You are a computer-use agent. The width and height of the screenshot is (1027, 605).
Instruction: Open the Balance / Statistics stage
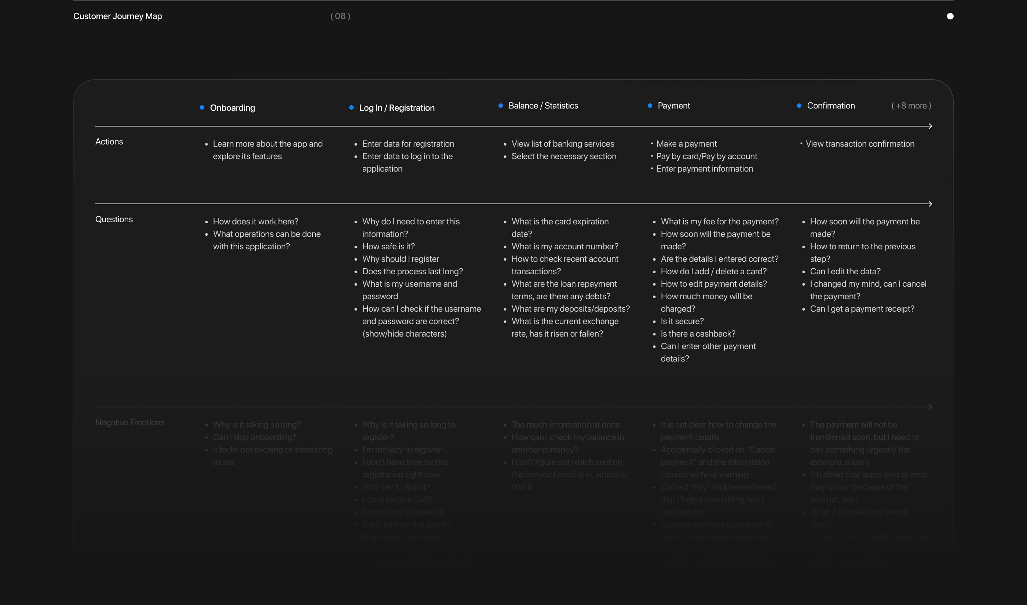543,106
